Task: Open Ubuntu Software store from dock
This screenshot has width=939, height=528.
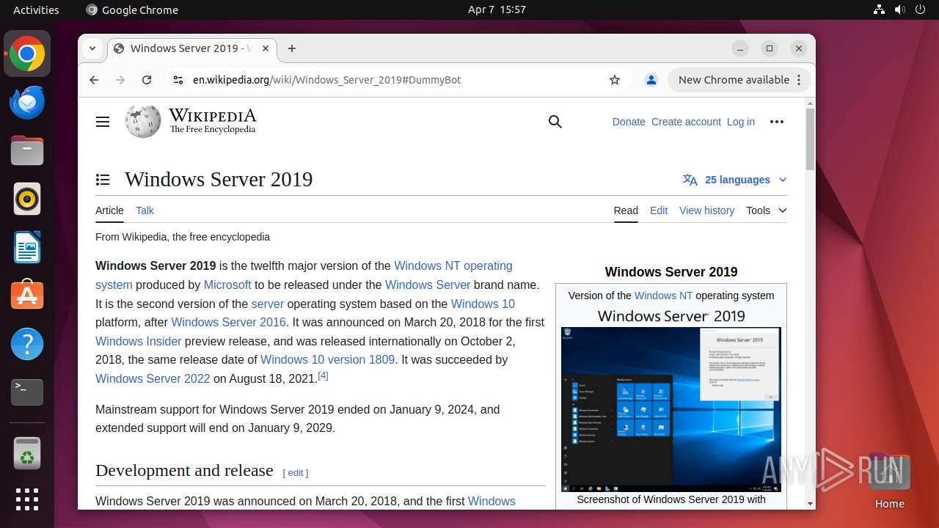Action: 27,296
